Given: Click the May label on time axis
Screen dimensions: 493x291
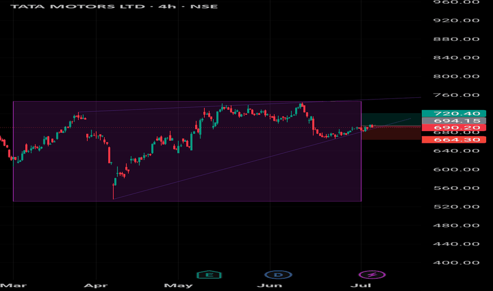Looking at the screenshot, I should [x=178, y=286].
